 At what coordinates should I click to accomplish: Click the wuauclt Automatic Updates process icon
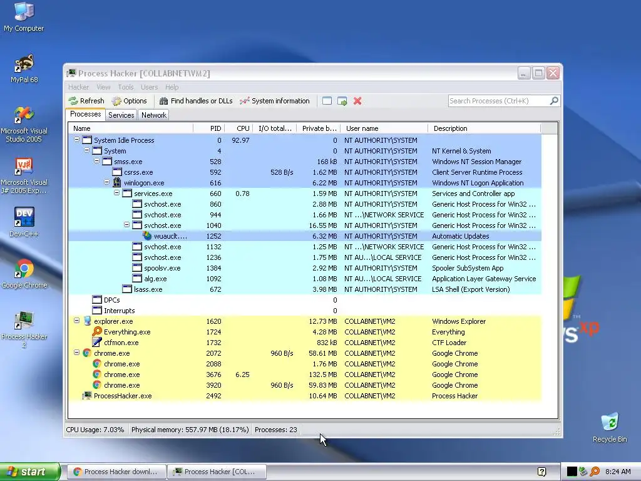click(146, 236)
